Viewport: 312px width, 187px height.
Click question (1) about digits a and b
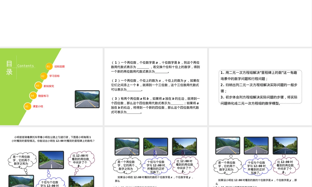coord(155,67)
